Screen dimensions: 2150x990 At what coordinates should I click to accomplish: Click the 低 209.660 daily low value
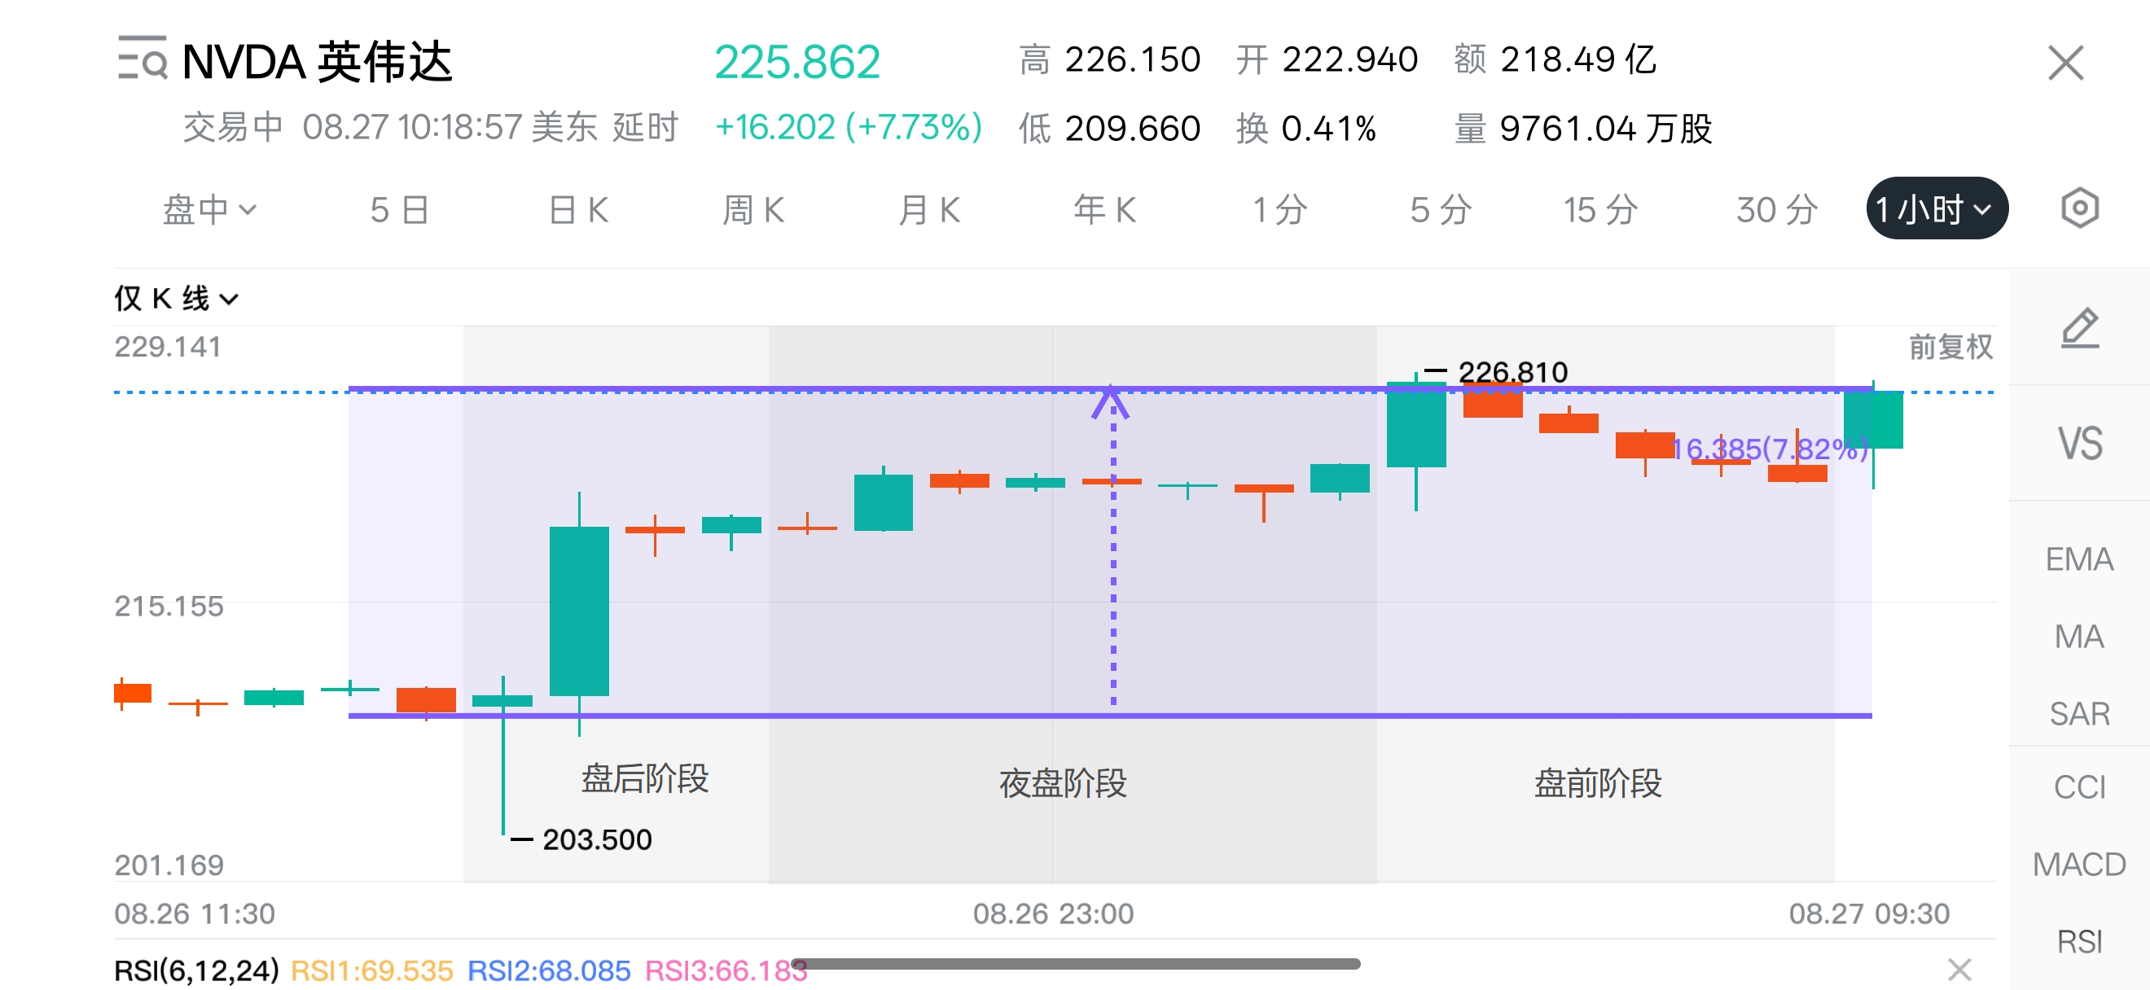point(1109,129)
